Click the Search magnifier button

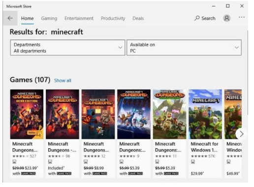tap(205, 18)
